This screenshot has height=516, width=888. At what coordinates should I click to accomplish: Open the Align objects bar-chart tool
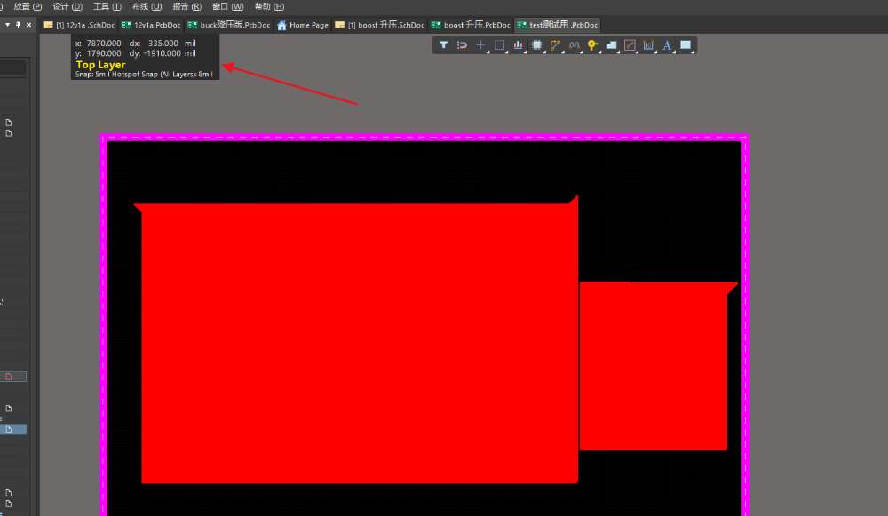click(518, 44)
